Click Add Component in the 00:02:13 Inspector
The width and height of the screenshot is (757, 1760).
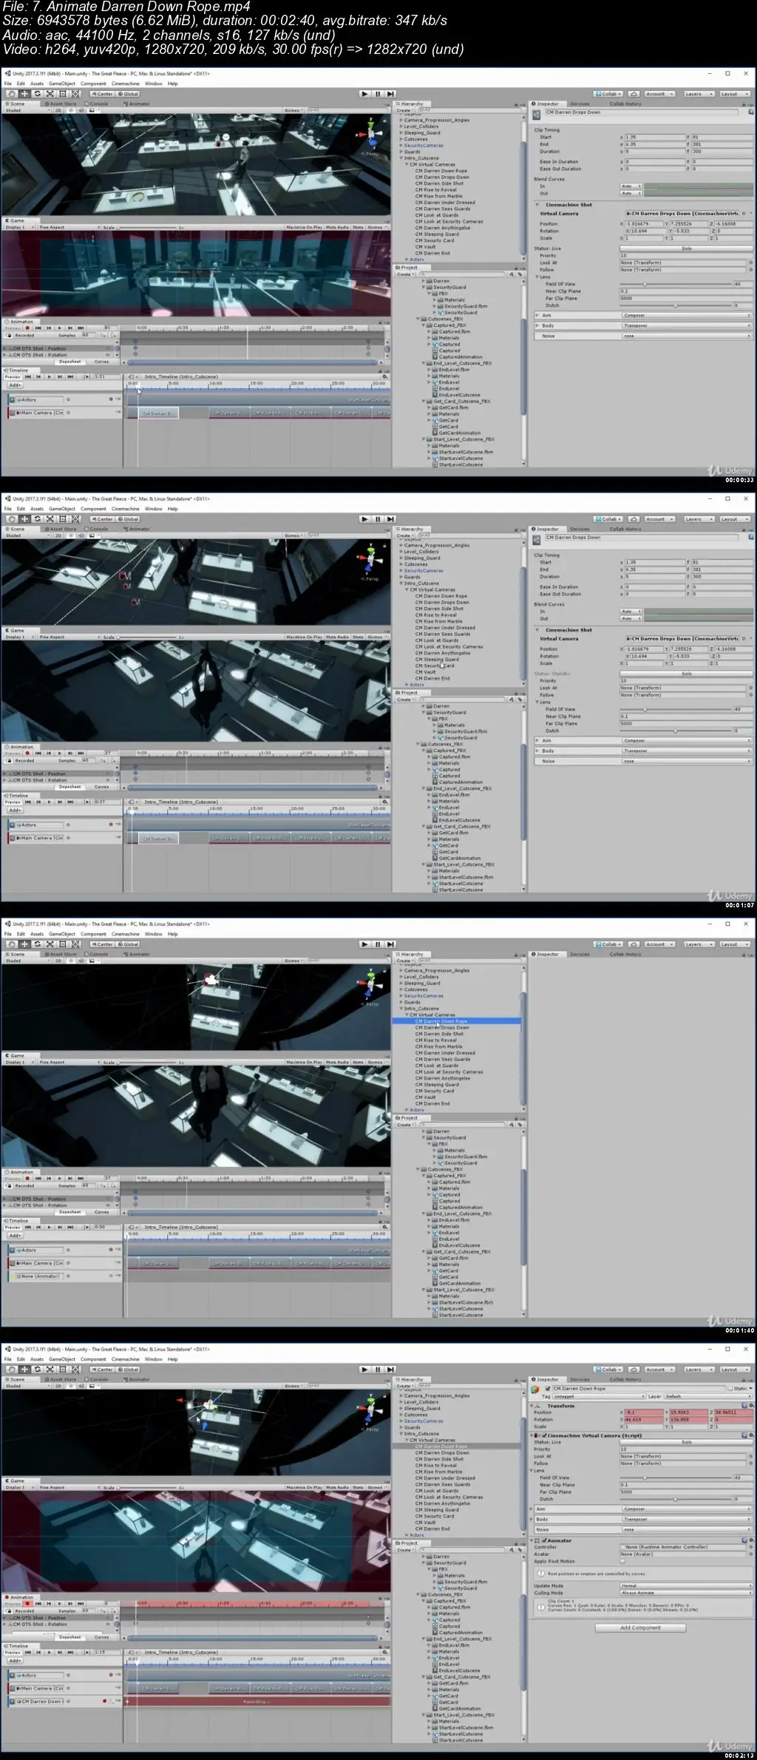pos(641,1628)
